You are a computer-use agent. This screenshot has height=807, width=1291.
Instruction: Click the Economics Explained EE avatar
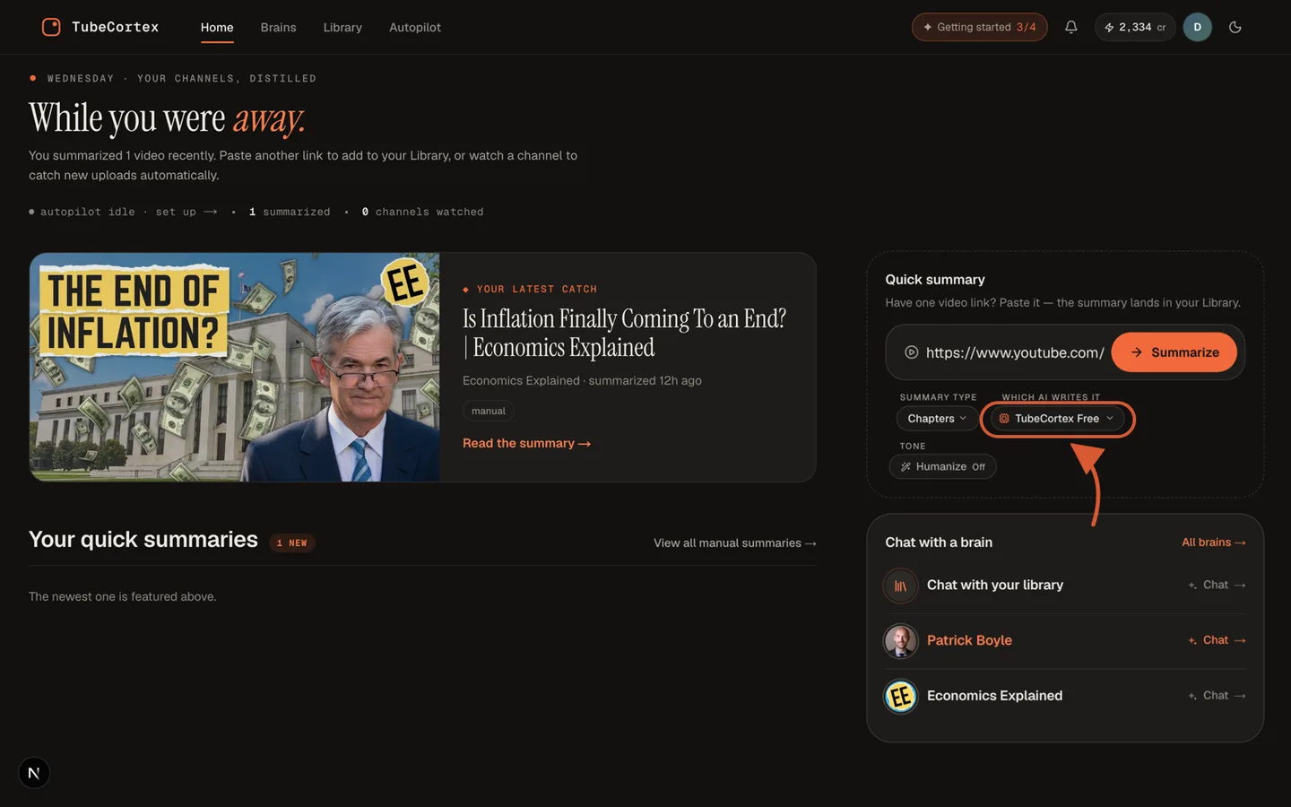pyautogui.click(x=901, y=697)
